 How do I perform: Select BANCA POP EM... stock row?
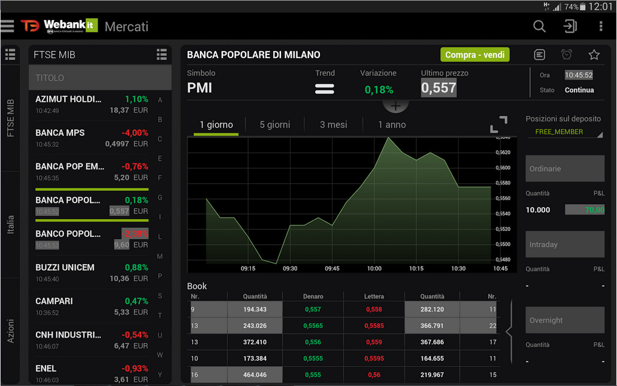tap(92, 172)
